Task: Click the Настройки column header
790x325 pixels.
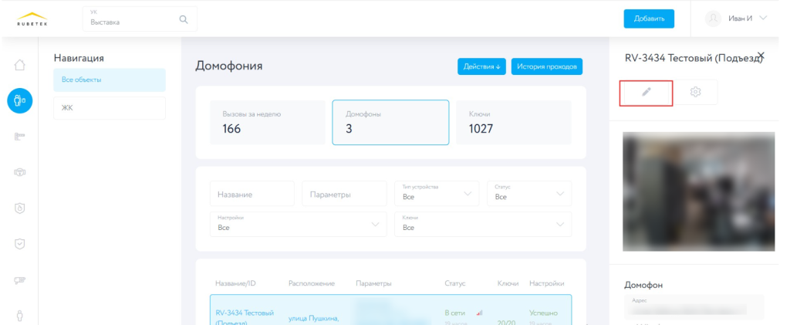Action: coord(547,283)
